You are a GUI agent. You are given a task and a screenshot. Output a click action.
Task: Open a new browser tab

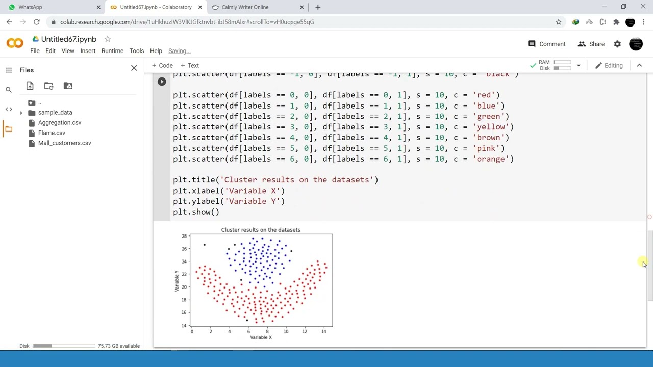[x=318, y=7]
